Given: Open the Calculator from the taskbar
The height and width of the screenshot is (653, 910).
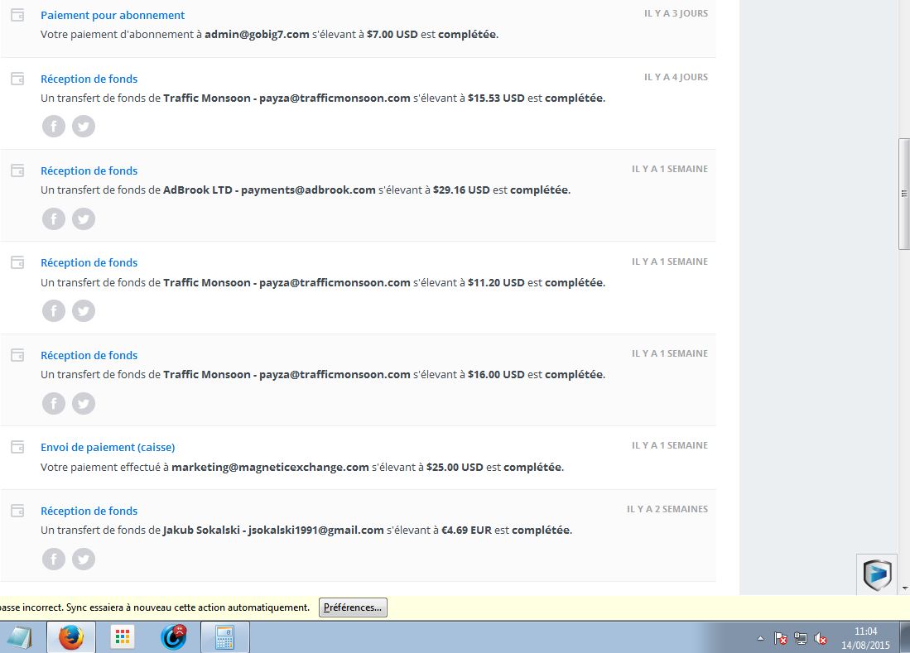Looking at the screenshot, I should click(224, 638).
